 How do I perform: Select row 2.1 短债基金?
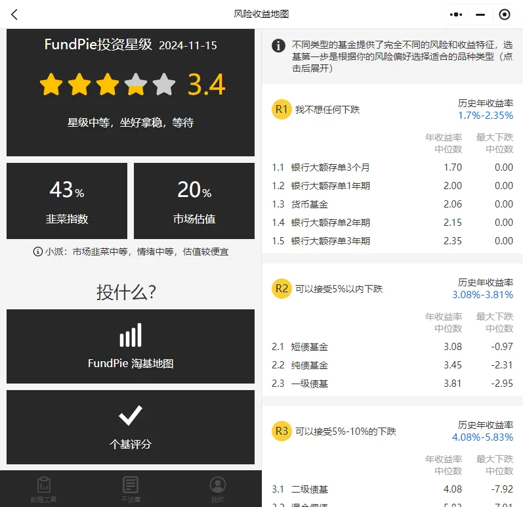tap(392, 347)
